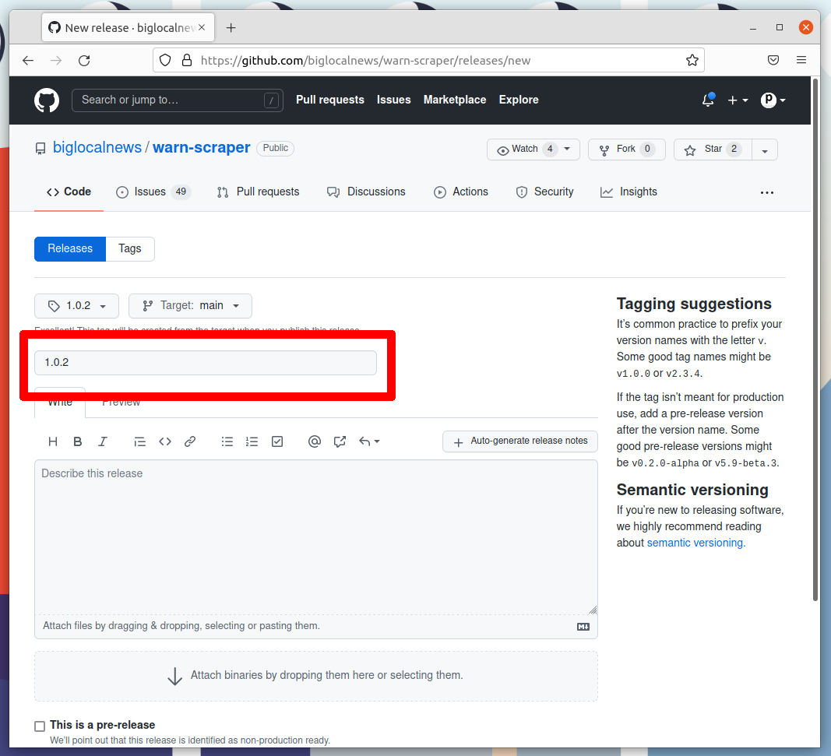Add a link using the chain icon
831x756 pixels.
coord(190,441)
